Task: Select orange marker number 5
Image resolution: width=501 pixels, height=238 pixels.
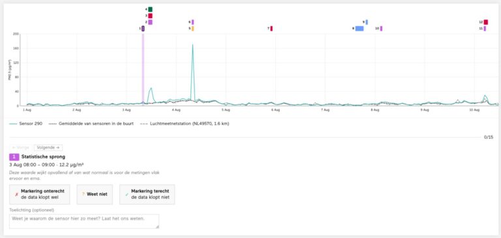Action: point(192,29)
